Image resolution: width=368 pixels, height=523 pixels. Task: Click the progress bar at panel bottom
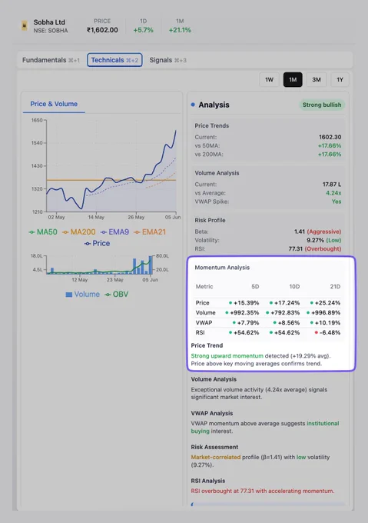pyautogui.click(x=268, y=505)
